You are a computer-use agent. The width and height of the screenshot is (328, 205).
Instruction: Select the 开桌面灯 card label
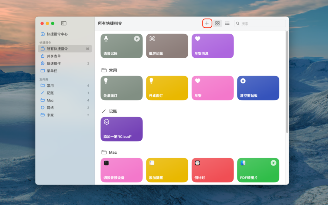point(156,96)
